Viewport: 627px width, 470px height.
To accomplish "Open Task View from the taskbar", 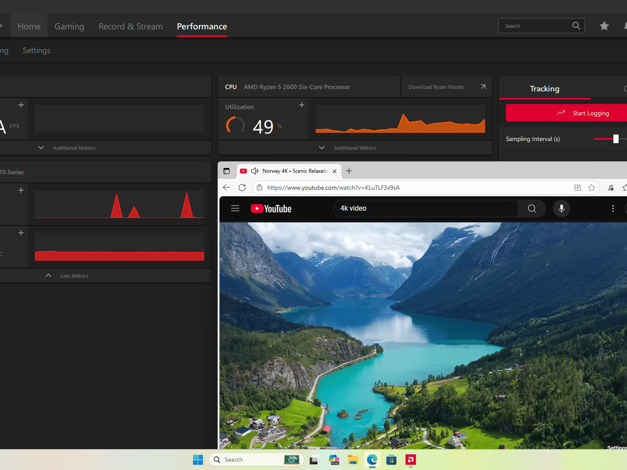I will tap(314, 460).
